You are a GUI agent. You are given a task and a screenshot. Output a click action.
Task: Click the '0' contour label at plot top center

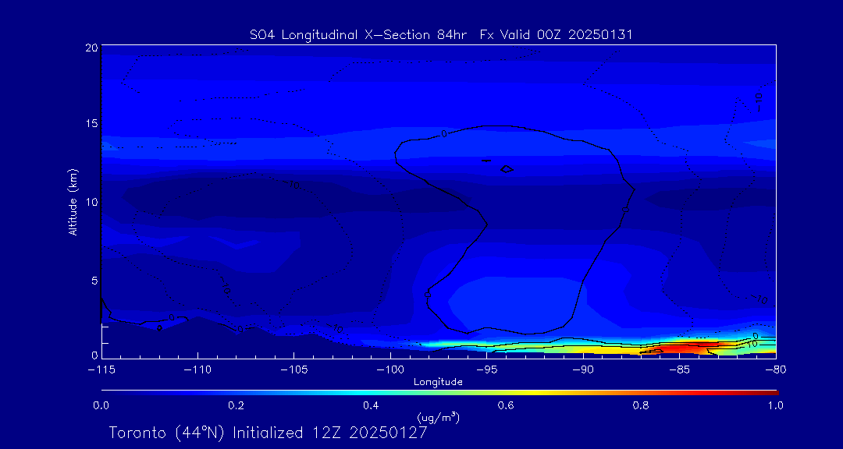coord(443,134)
